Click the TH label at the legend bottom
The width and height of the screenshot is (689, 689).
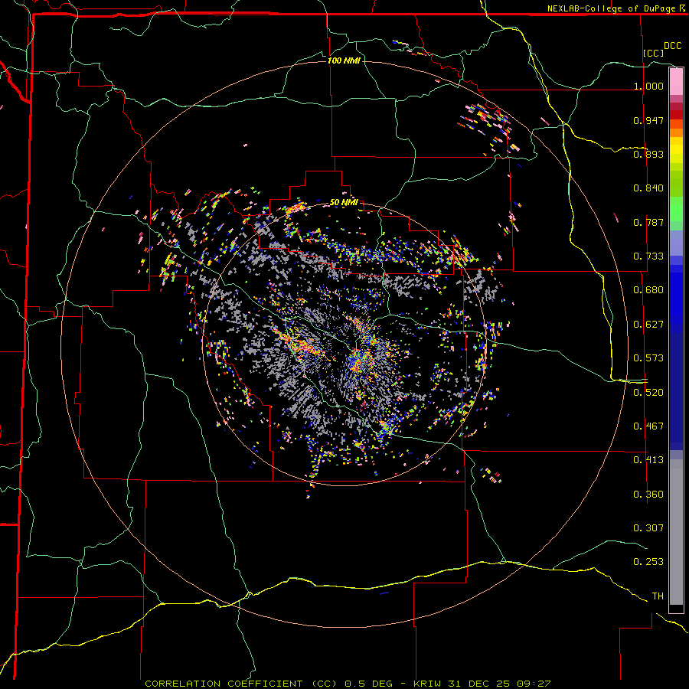pos(658,596)
